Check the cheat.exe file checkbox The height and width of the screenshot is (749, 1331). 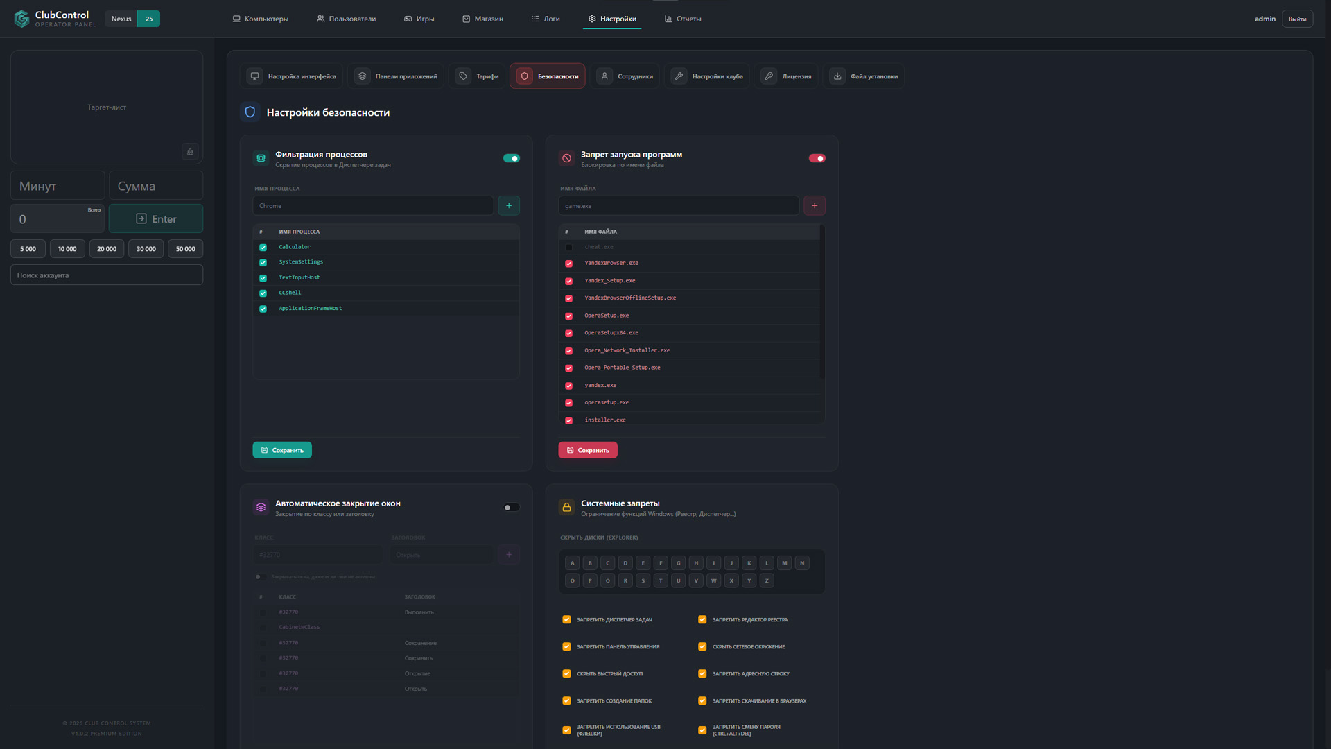click(569, 248)
